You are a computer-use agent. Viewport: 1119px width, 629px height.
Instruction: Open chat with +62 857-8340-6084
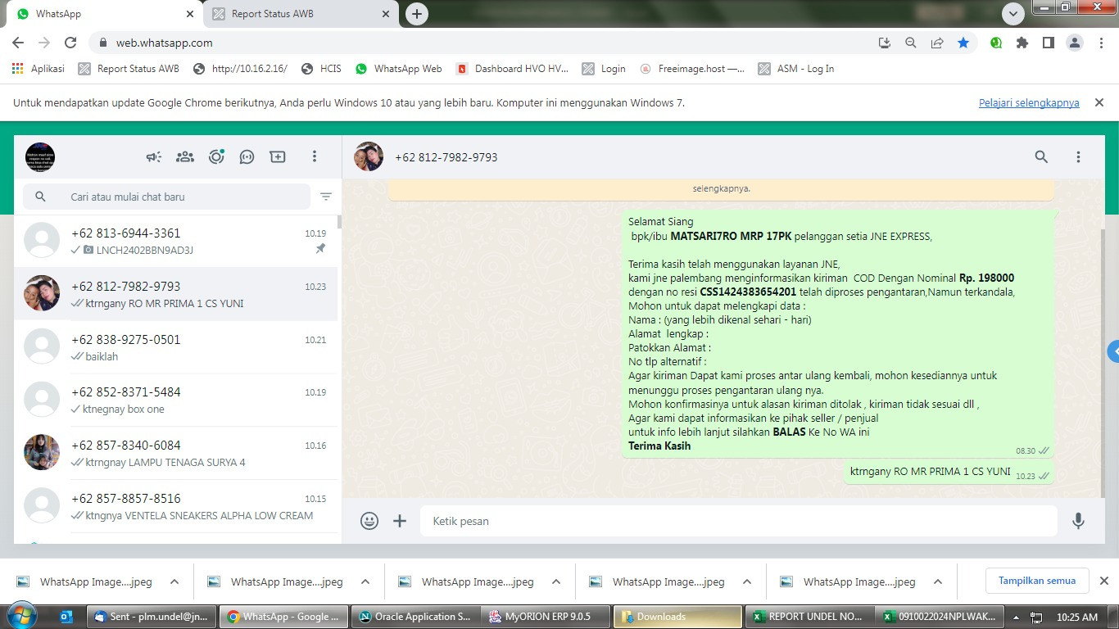[x=175, y=453]
